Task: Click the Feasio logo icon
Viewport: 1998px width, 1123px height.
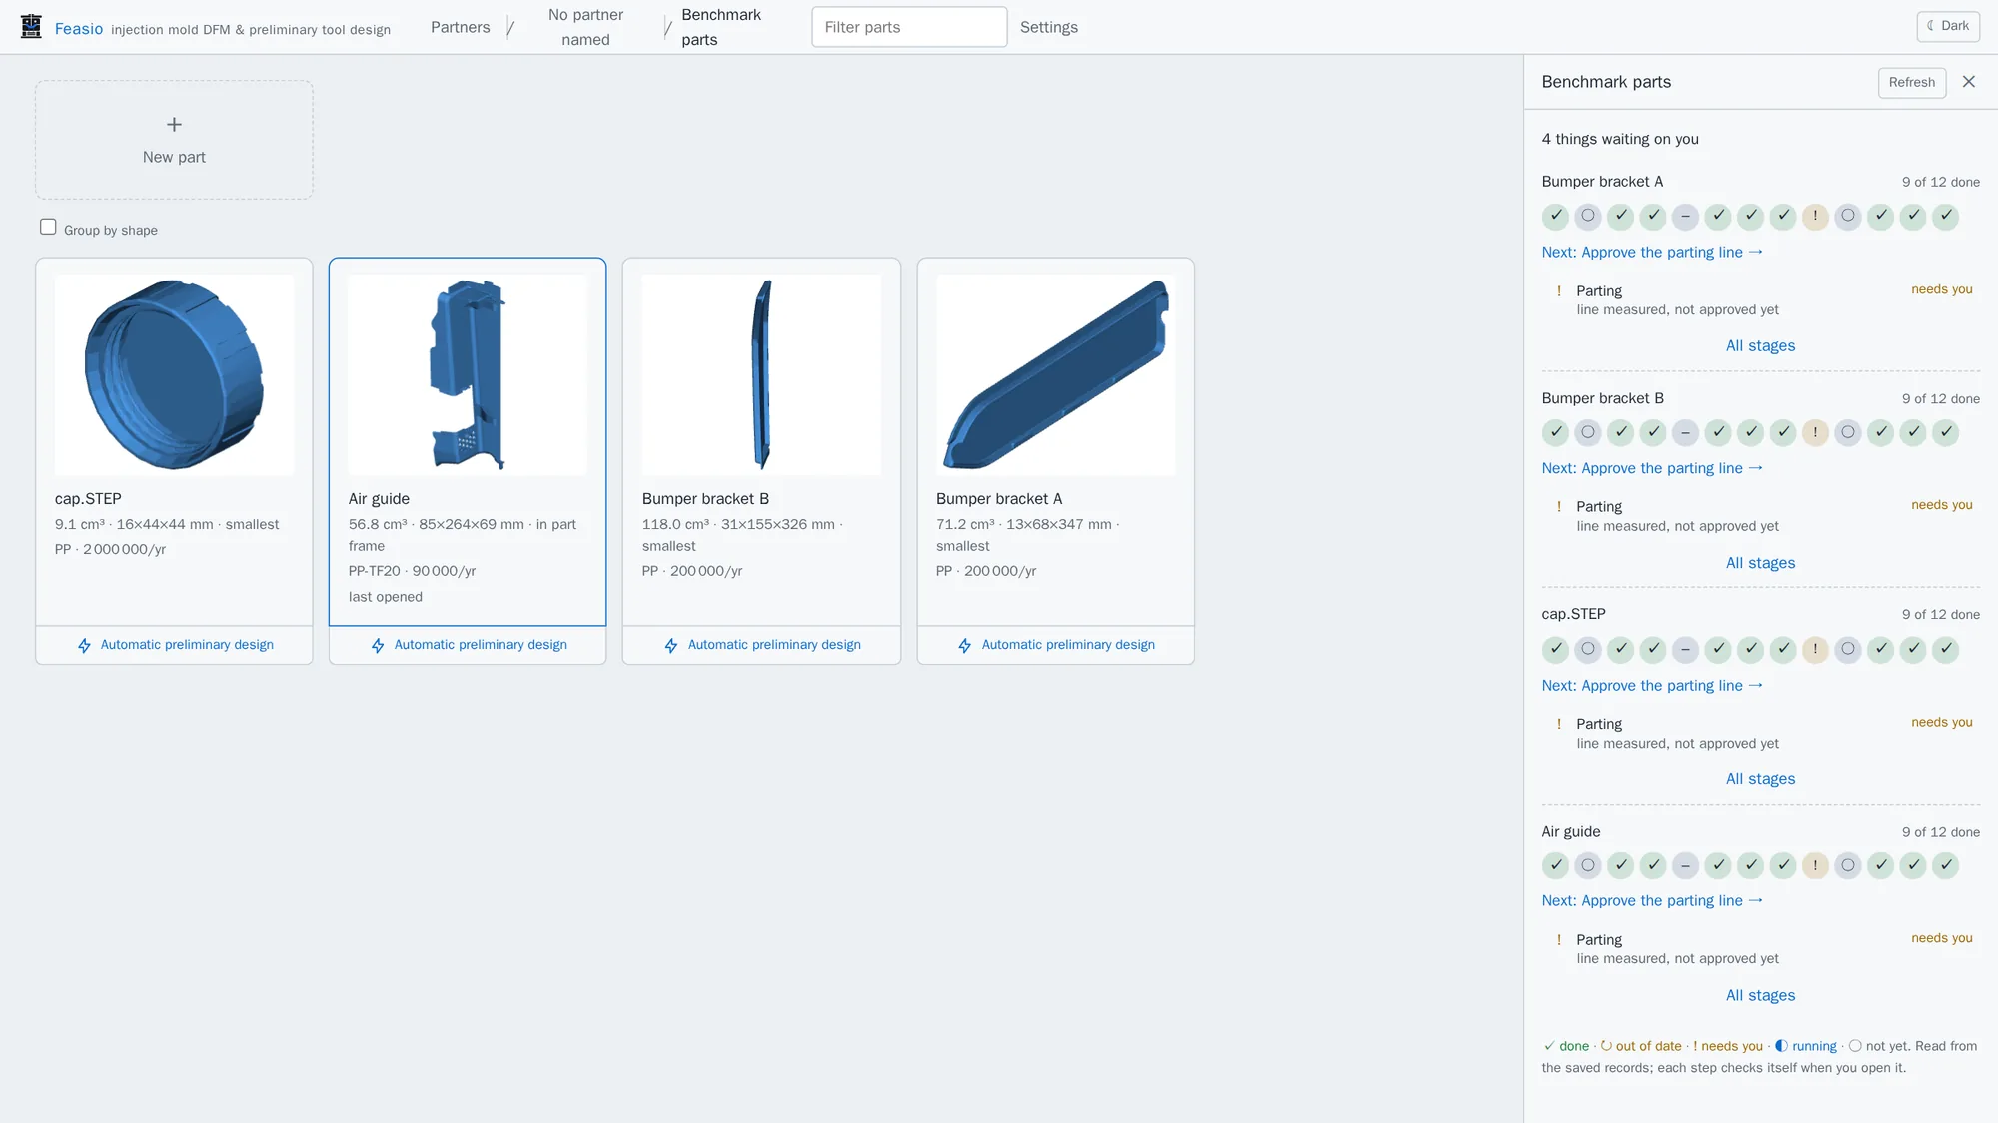Action: [31, 27]
